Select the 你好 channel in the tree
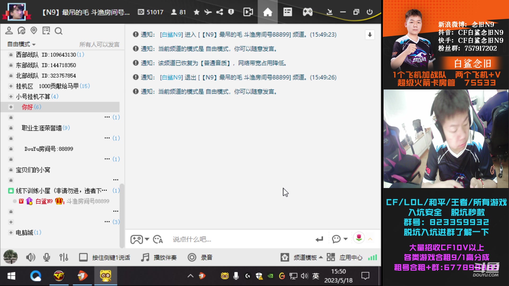The height and width of the screenshot is (286, 509). (x=28, y=107)
